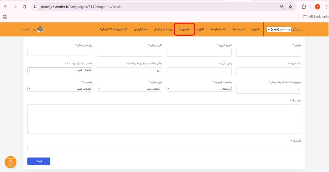Image resolution: width=329 pixels, height=172 pixels.
Task: Open the orange support chat icon
Action: (x=10, y=162)
